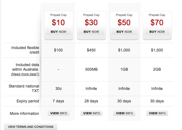The image size is (182, 130).
Task: Open the Need more data link
Action: point(25,74)
